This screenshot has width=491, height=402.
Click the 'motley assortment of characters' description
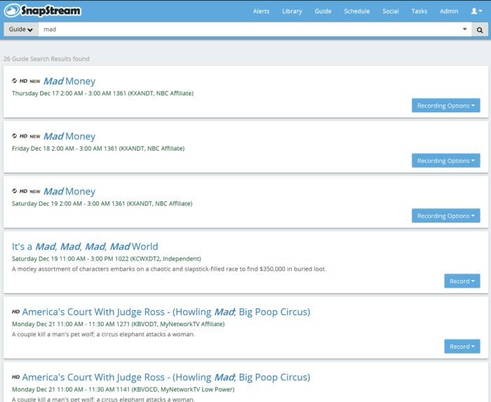169,269
